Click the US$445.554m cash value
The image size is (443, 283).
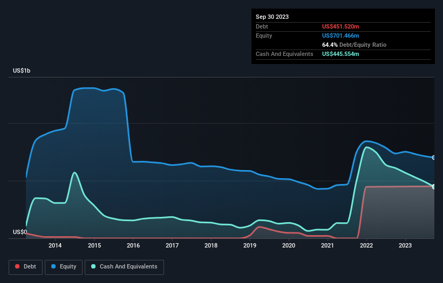pos(340,54)
